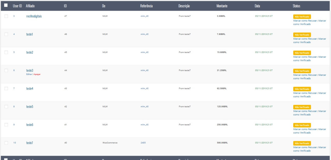Tick the checkbox next to teste7
This screenshot has width=331, height=160.
tap(6, 143)
